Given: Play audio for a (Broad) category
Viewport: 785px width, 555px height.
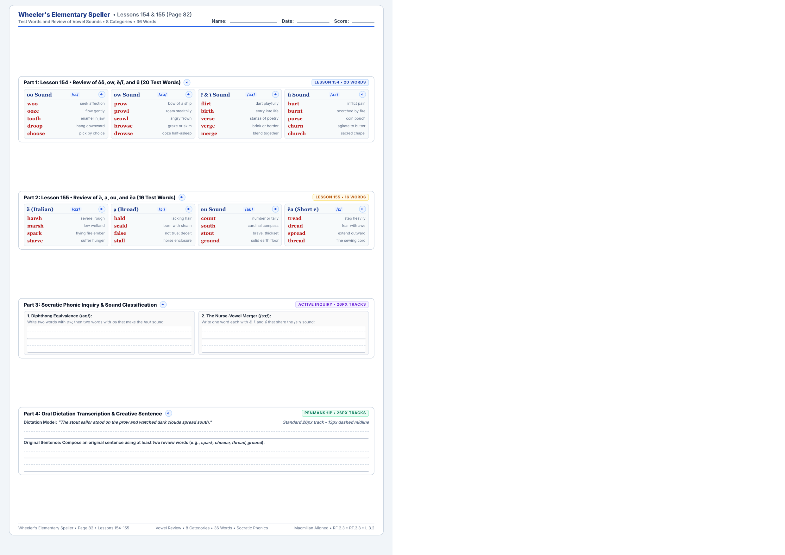Looking at the screenshot, I should click(x=189, y=209).
